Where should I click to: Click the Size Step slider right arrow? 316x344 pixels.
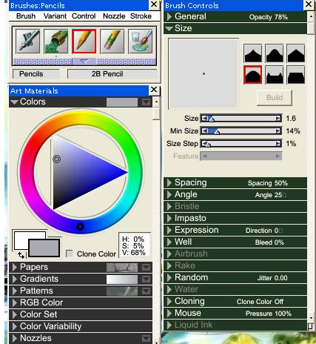[278, 143]
